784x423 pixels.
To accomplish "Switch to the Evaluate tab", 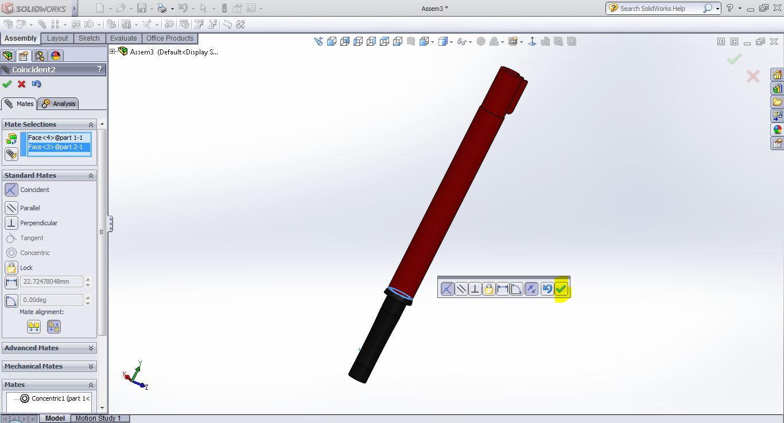I will [x=123, y=38].
